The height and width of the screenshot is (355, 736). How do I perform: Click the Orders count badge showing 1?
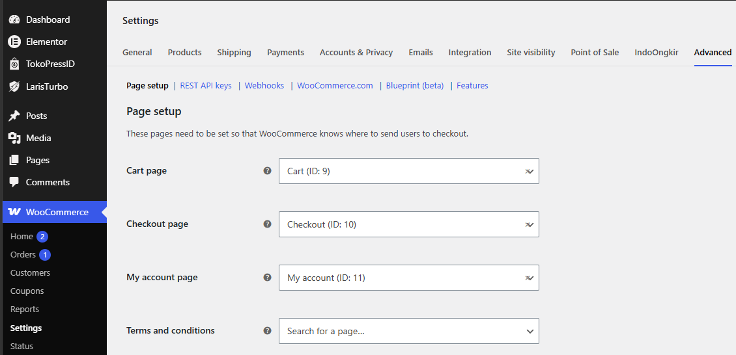coord(45,255)
